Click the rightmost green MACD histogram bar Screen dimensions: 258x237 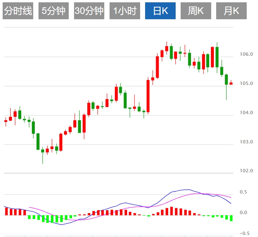231,218
